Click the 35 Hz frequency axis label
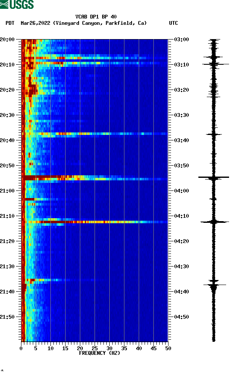Image resolution: width=232 pixels, height=375 pixels. 124,349
